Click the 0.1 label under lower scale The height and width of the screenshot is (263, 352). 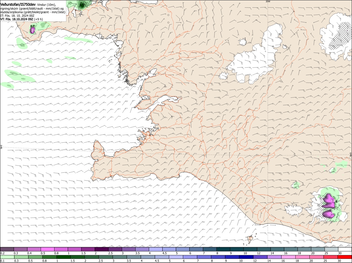(2, 261)
